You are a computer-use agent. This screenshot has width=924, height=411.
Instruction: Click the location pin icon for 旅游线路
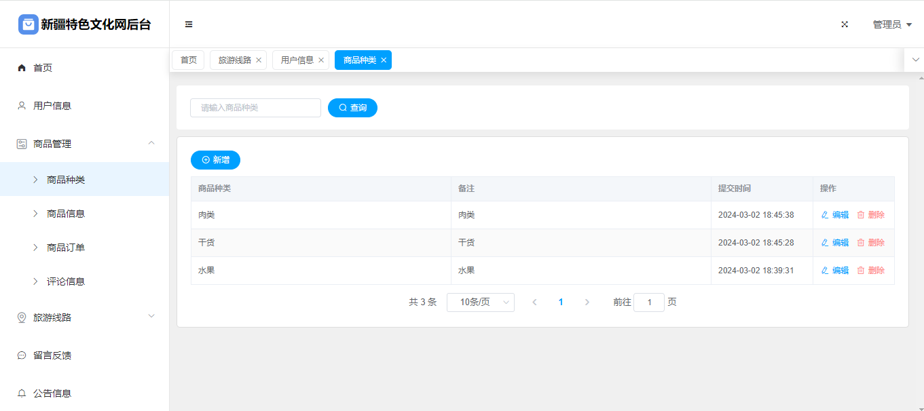[22, 317]
